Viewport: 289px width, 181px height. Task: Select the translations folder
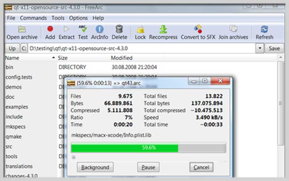point(19,166)
